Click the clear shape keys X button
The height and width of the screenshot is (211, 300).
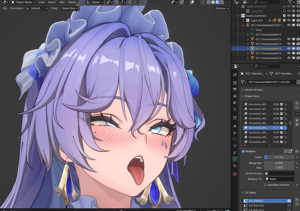pyautogui.click(x=297, y=151)
